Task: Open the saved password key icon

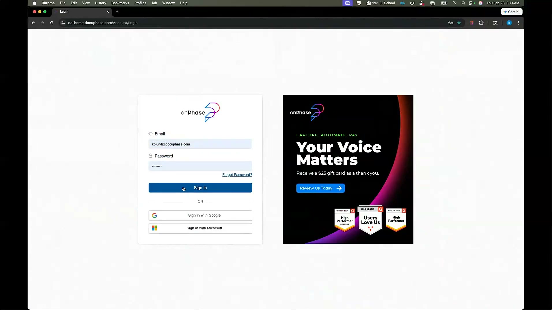Action: pyautogui.click(x=451, y=23)
